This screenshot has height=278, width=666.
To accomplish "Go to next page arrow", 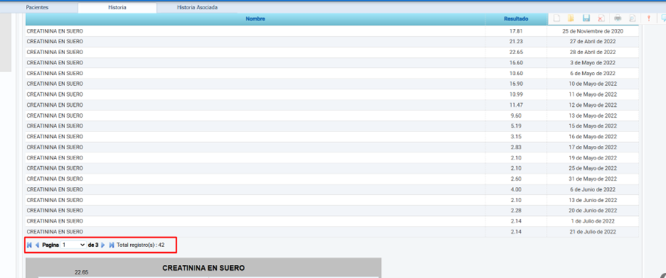I will [103, 245].
